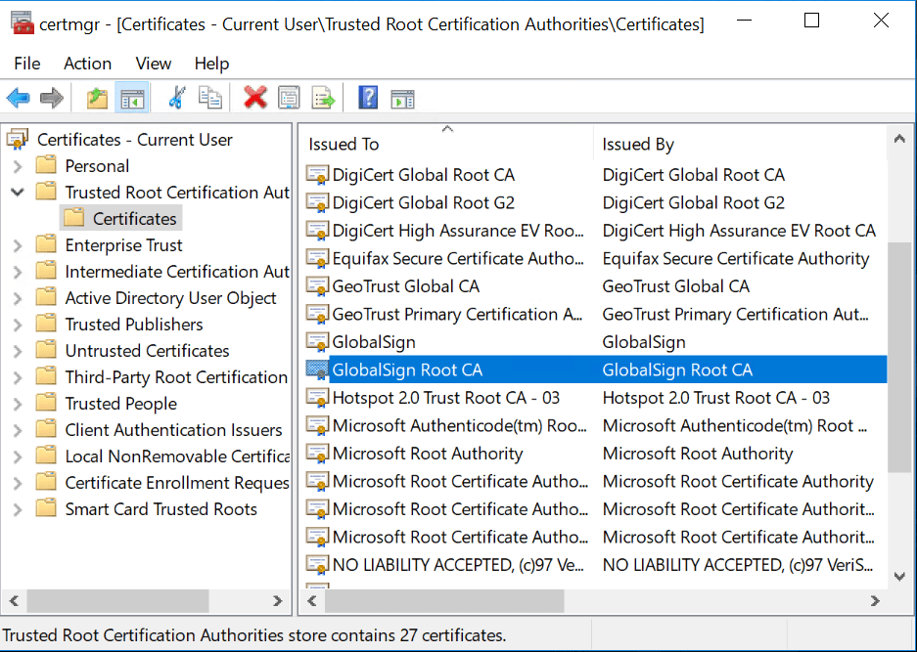Screen dimensions: 917x652
Task: Click the Back navigation arrow
Action: pos(18,97)
